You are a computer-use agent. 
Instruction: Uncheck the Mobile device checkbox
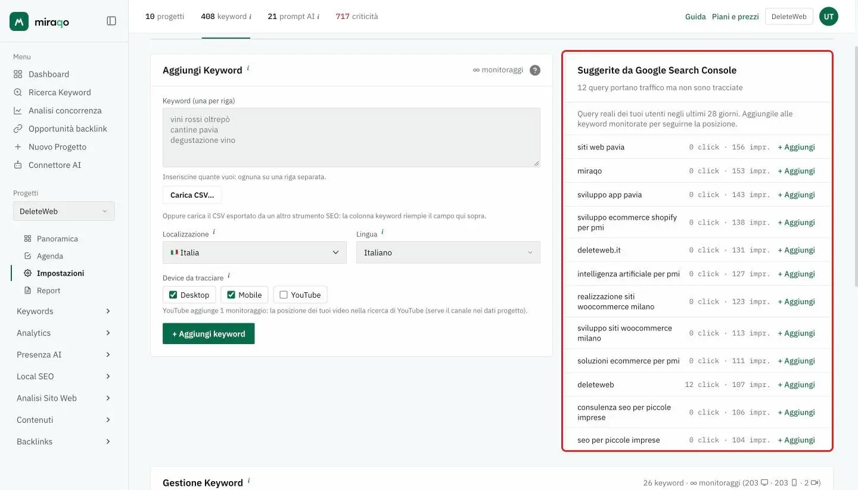pyautogui.click(x=231, y=295)
